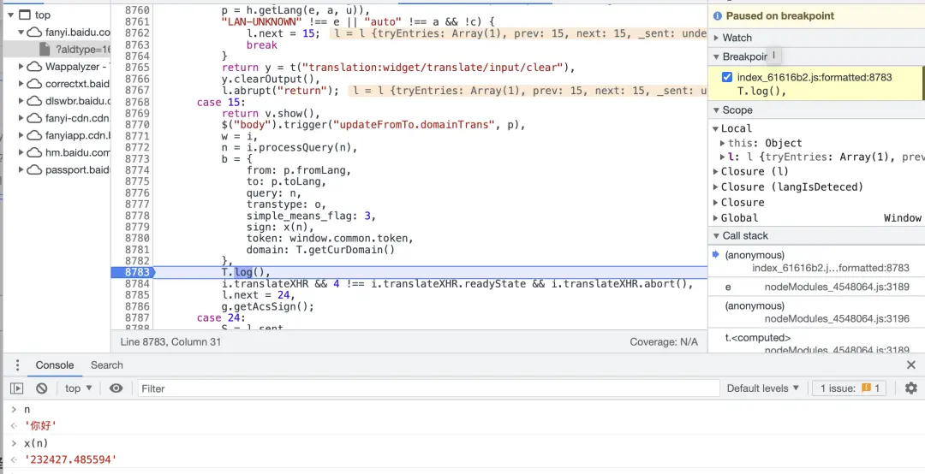Collapse the Scope section
The image size is (925, 474).
716,110
